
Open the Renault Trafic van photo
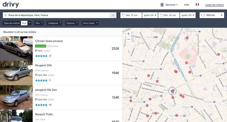(x=16, y=116)
